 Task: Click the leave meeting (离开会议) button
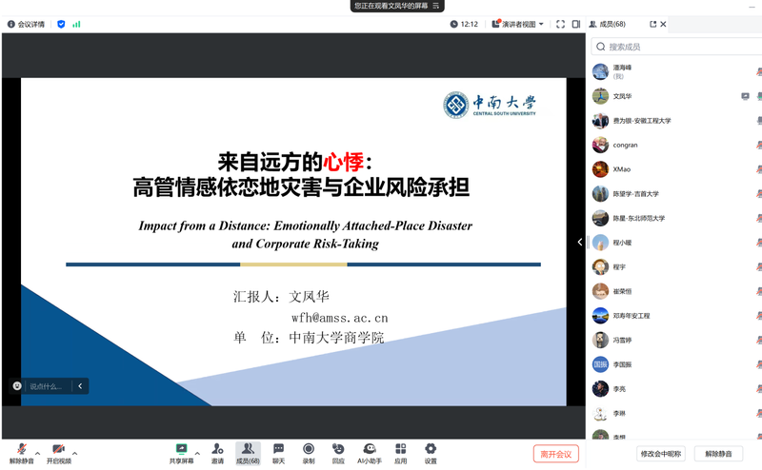(x=555, y=454)
